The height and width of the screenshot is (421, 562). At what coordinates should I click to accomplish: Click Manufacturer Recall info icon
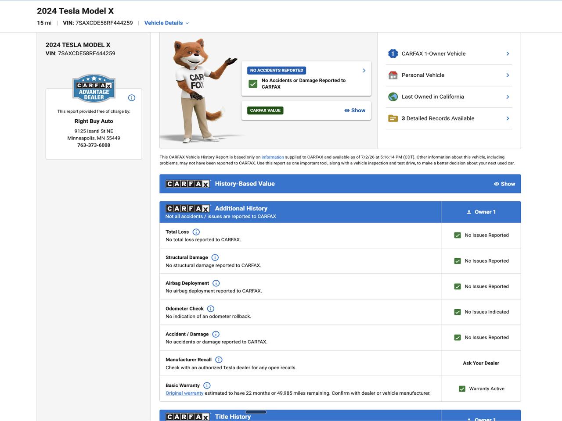pyautogui.click(x=219, y=360)
